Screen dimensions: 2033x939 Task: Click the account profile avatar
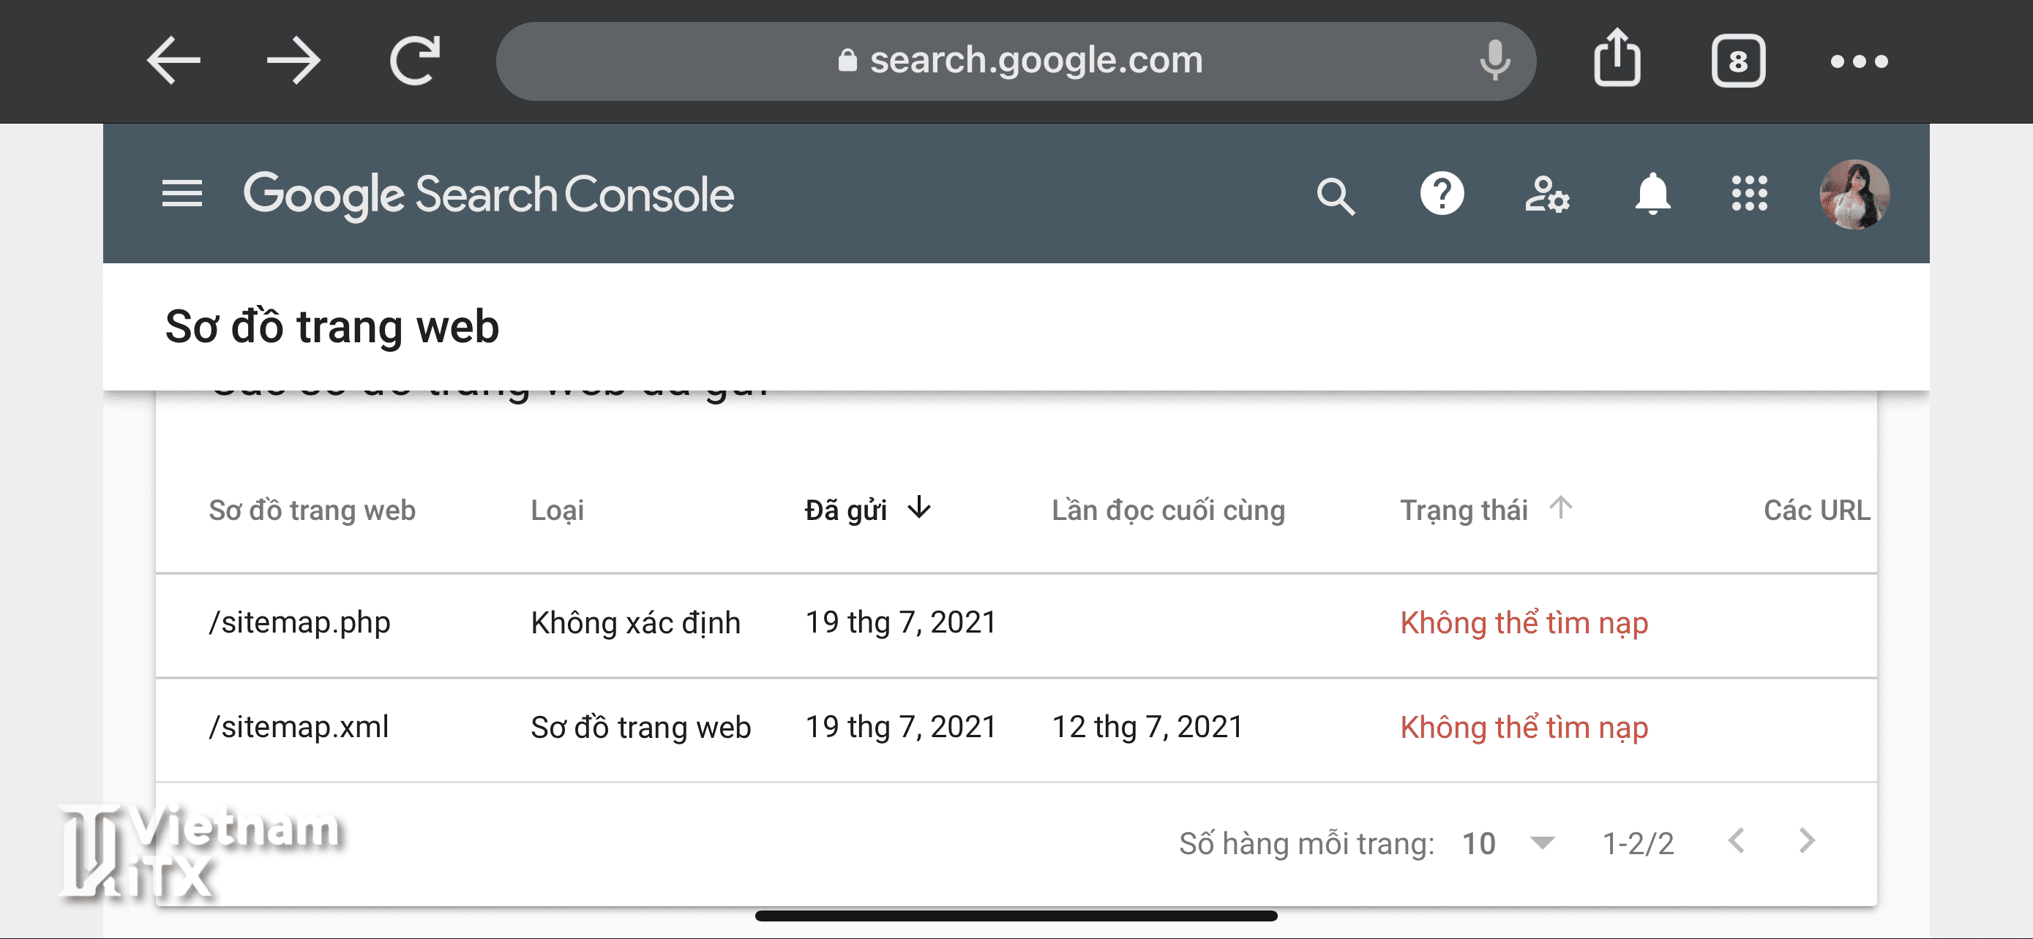click(x=1854, y=195)
